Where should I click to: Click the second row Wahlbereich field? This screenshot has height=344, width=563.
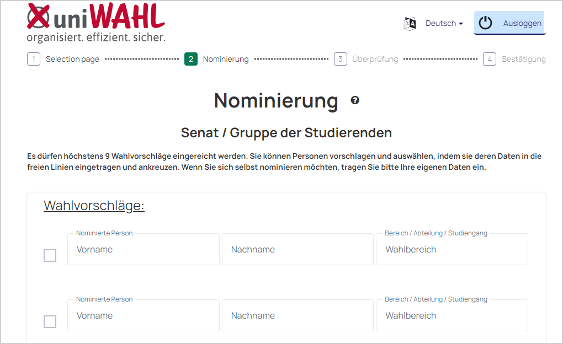[452, 315]
